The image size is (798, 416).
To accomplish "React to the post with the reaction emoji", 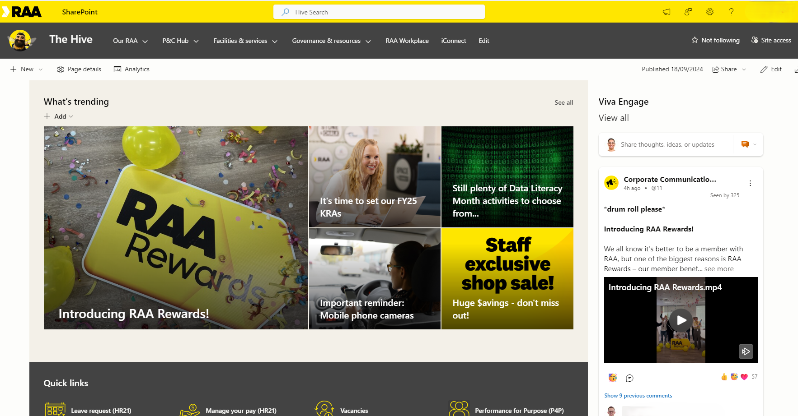I will tap(613, 378).
